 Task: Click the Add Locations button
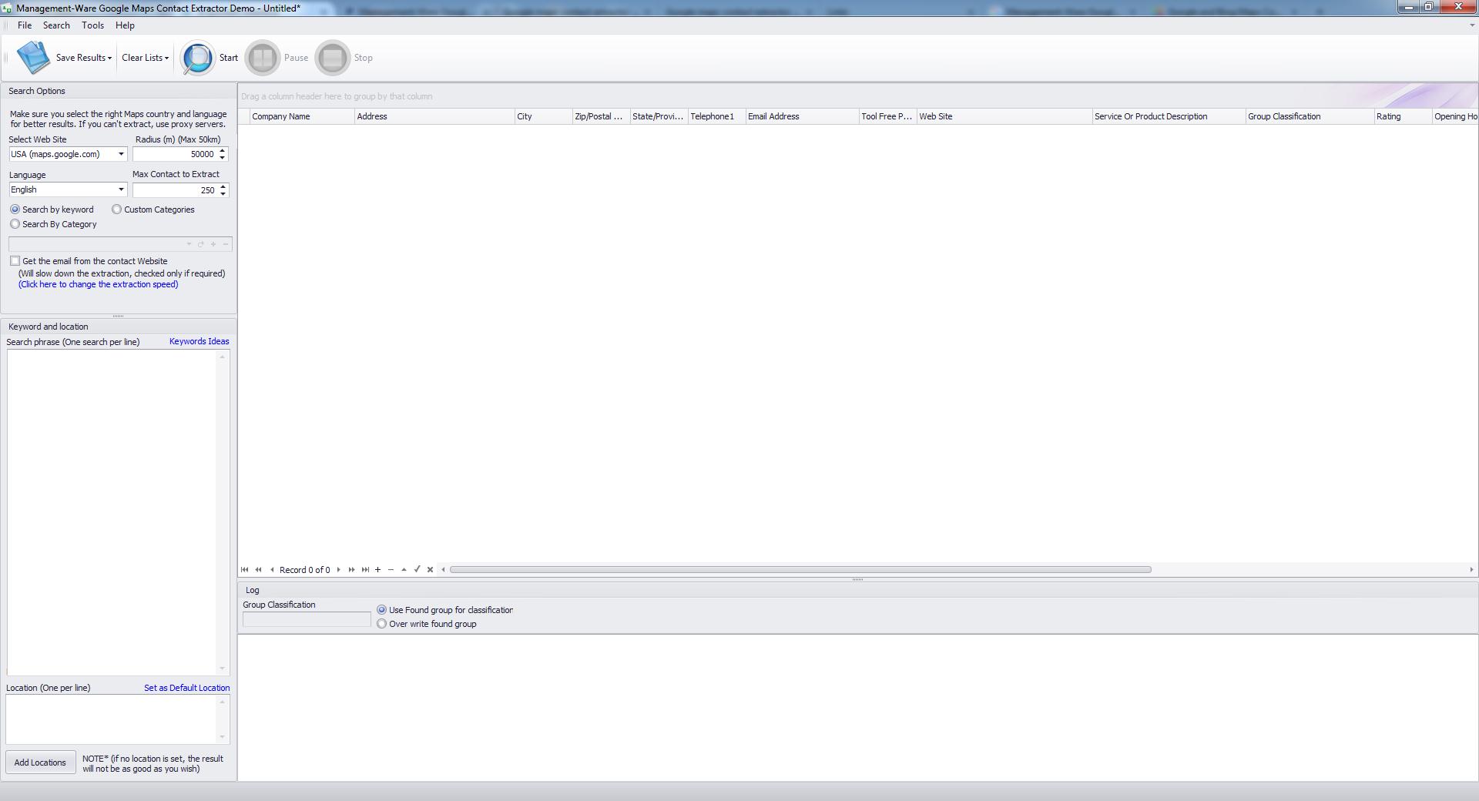point(40,762)
